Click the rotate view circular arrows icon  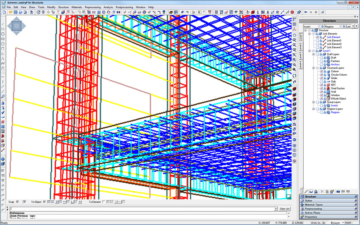[x=294, y=76]
